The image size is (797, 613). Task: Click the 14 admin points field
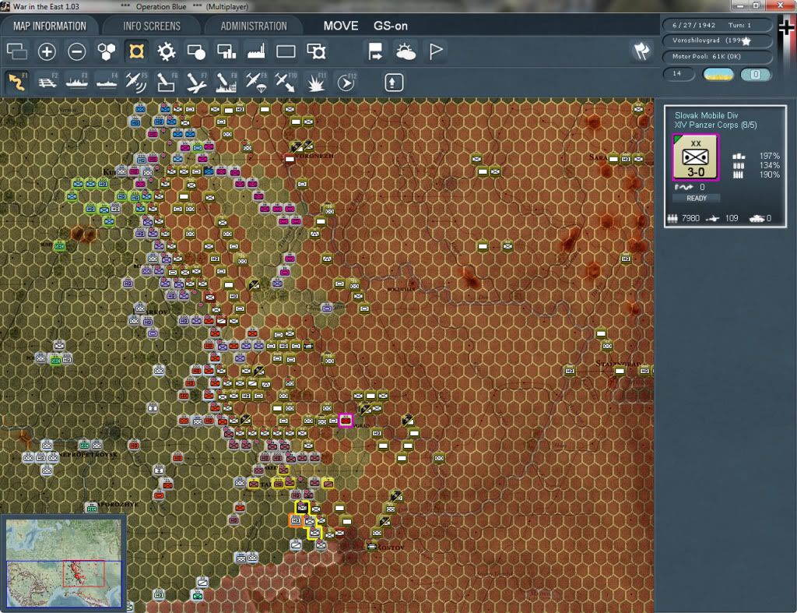[679, 74]
